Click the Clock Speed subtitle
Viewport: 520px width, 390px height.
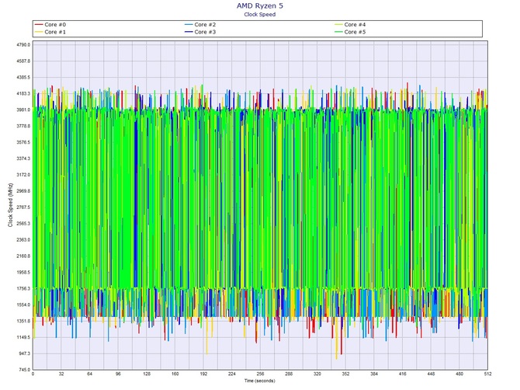(x=260, y=14)
